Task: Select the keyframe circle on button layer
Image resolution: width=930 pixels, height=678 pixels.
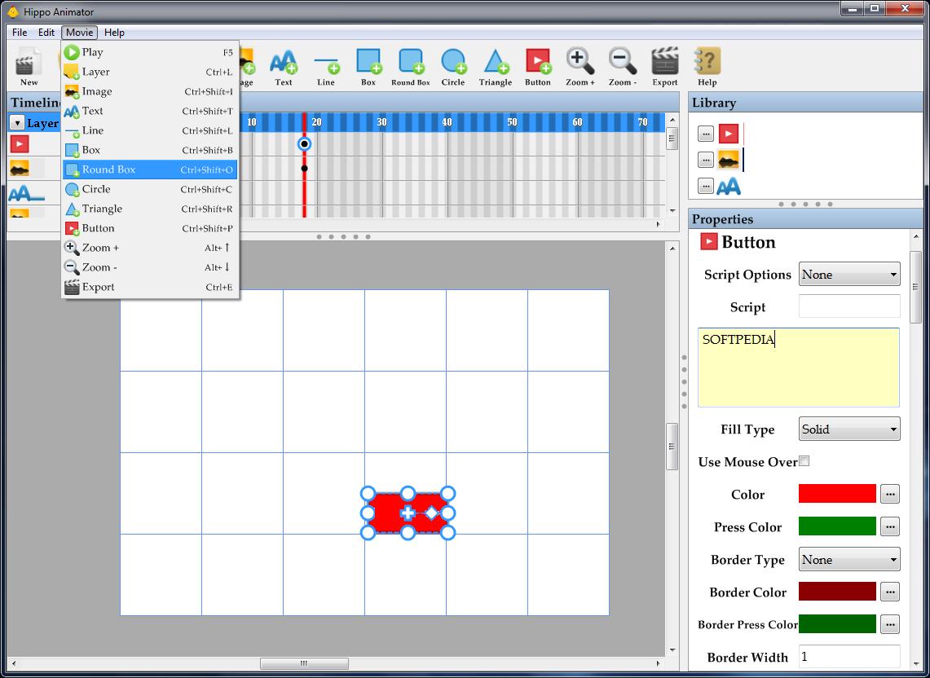Action: (x=304, y=143)
